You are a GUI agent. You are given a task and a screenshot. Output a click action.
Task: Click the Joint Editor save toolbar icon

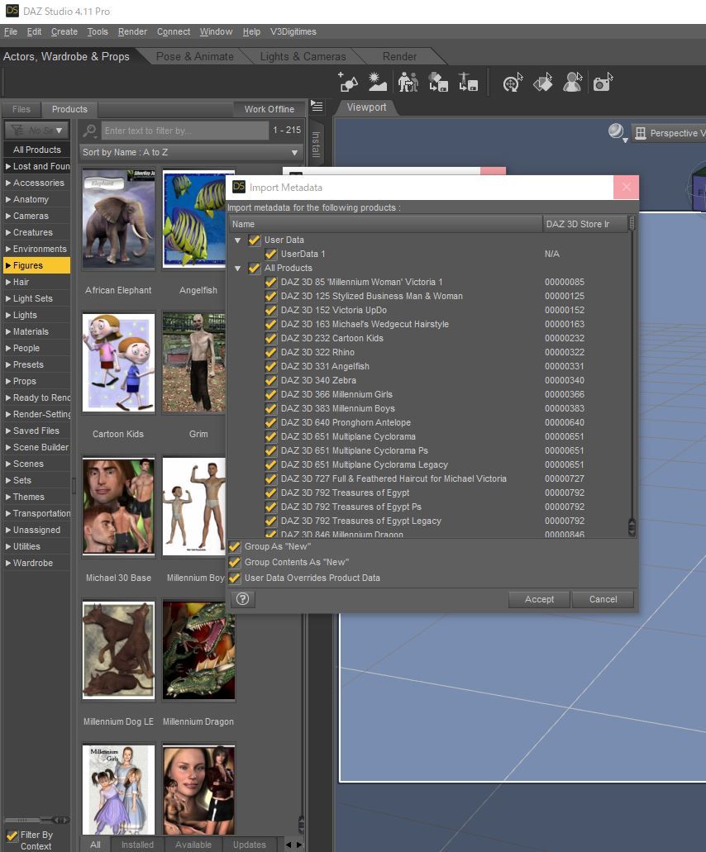point(467,82)
